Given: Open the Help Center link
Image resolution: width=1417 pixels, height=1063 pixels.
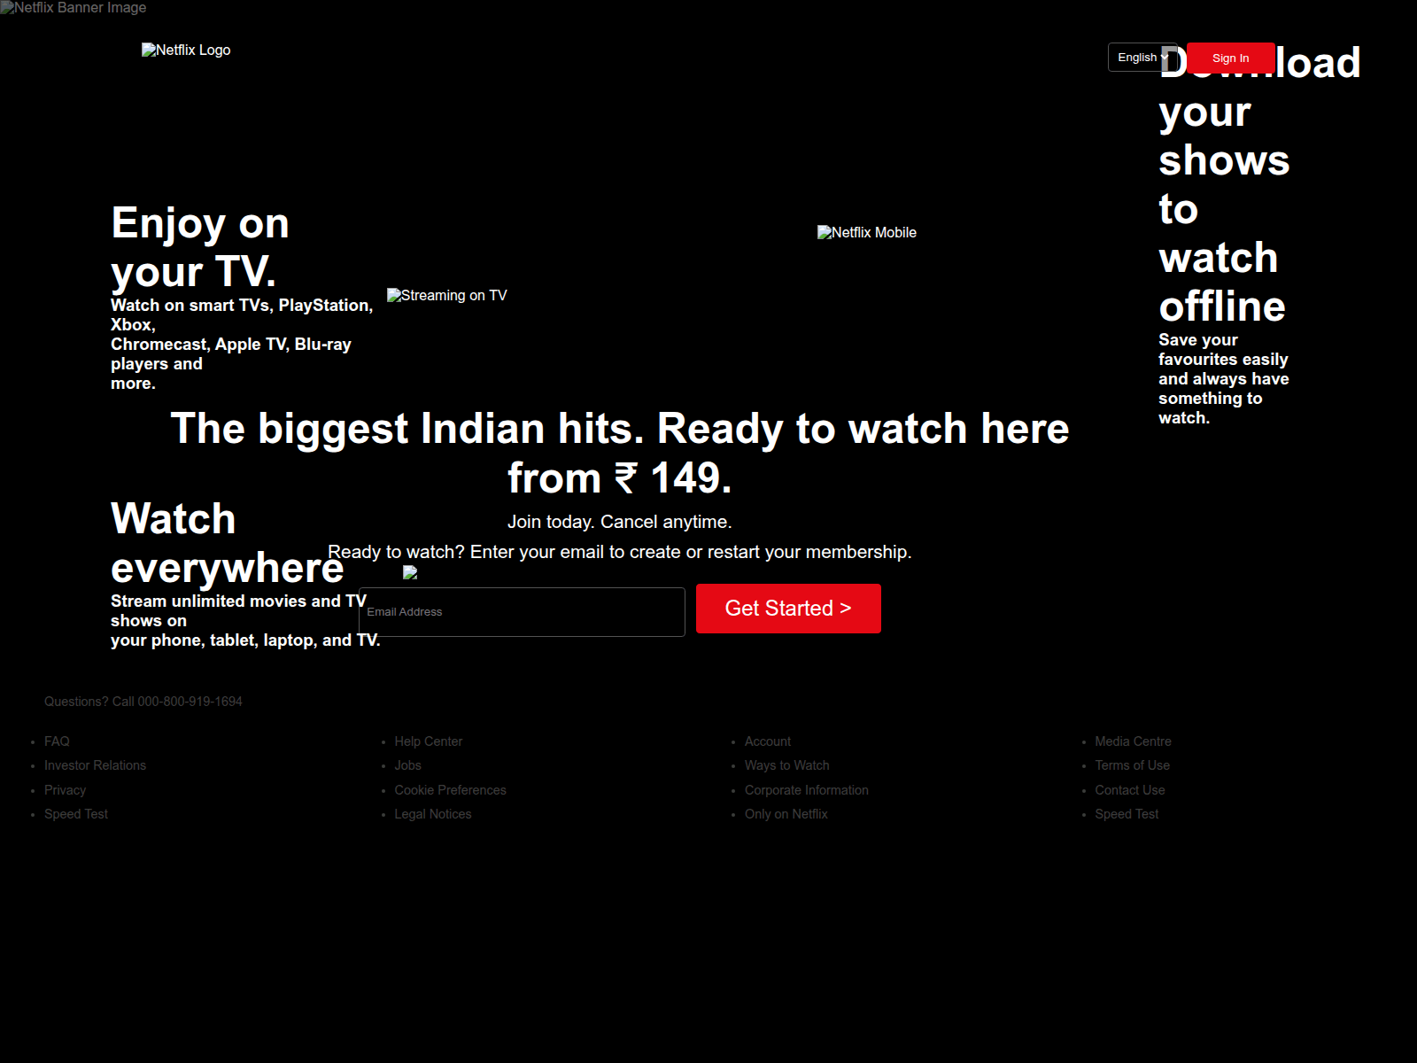Looking at the screenshot, I should point(429,741).
